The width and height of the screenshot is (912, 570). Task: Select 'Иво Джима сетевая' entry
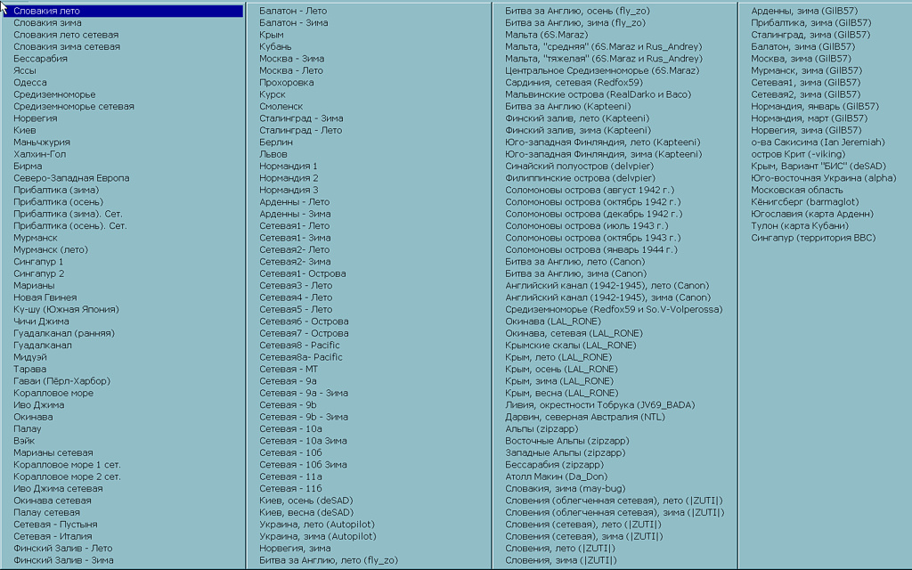[58, 488]
